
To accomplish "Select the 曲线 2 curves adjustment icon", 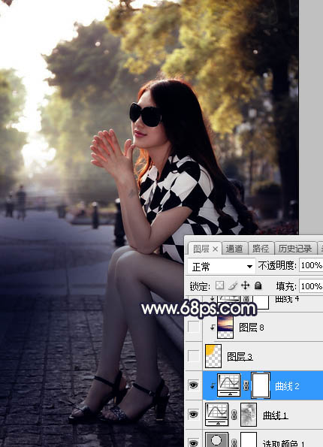I will coord(228,385).
